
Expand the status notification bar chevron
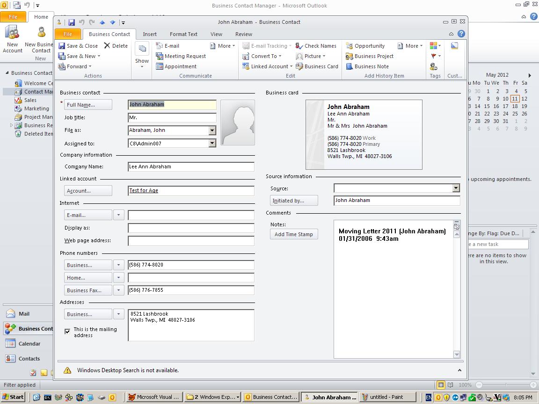(459, 370)
